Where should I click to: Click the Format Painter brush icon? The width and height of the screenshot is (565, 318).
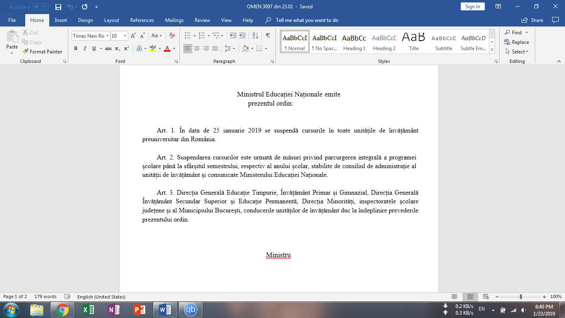[26, 52]
